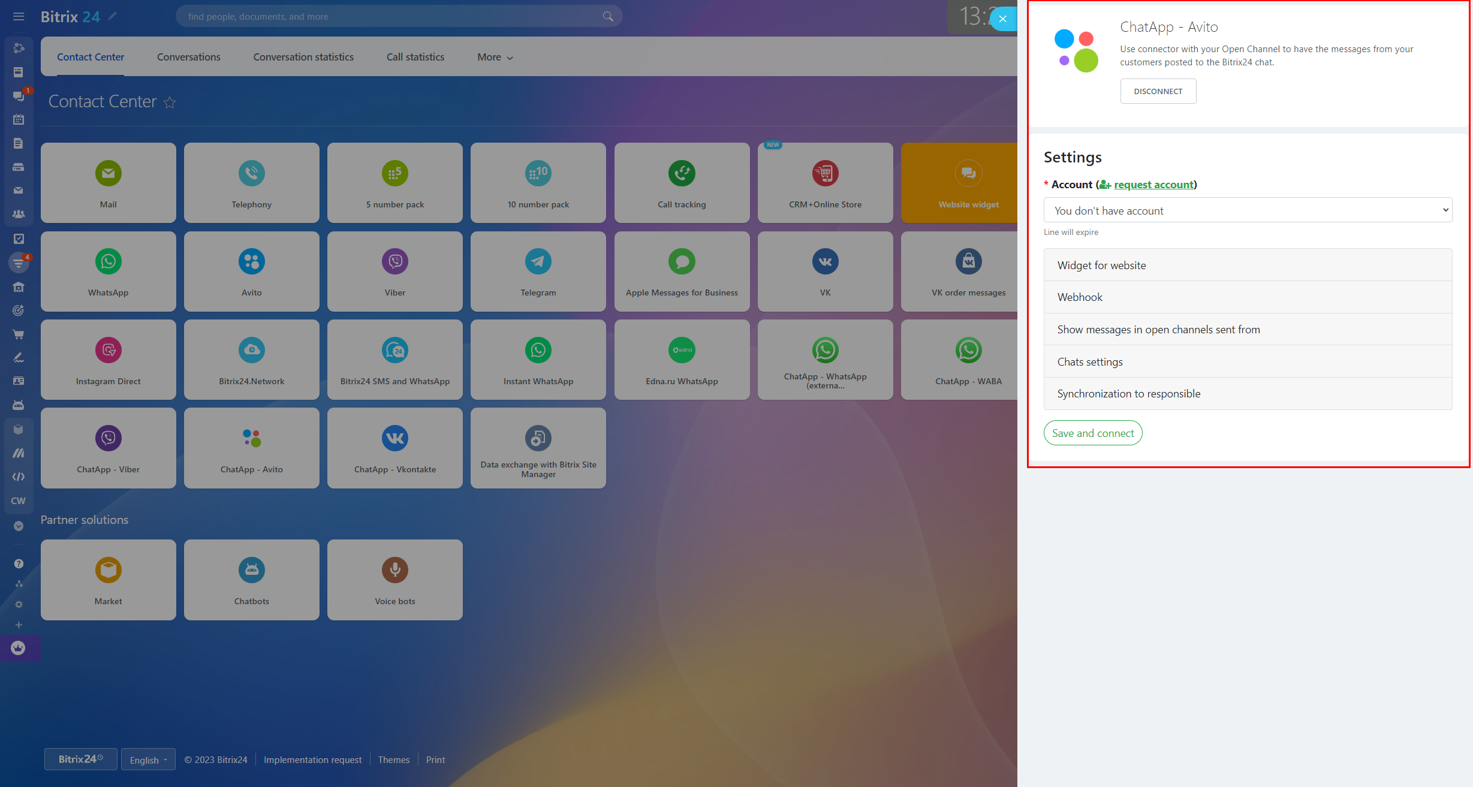1473x787 pixels.
Task: Switch to the Conversations tab
Action: point(188,57)
